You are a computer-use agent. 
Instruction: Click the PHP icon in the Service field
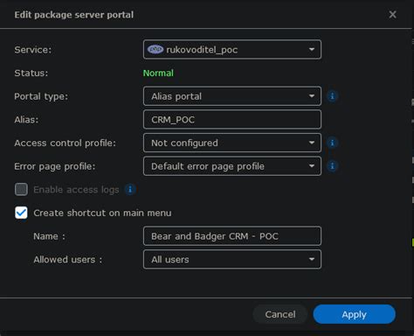point(155,49)
